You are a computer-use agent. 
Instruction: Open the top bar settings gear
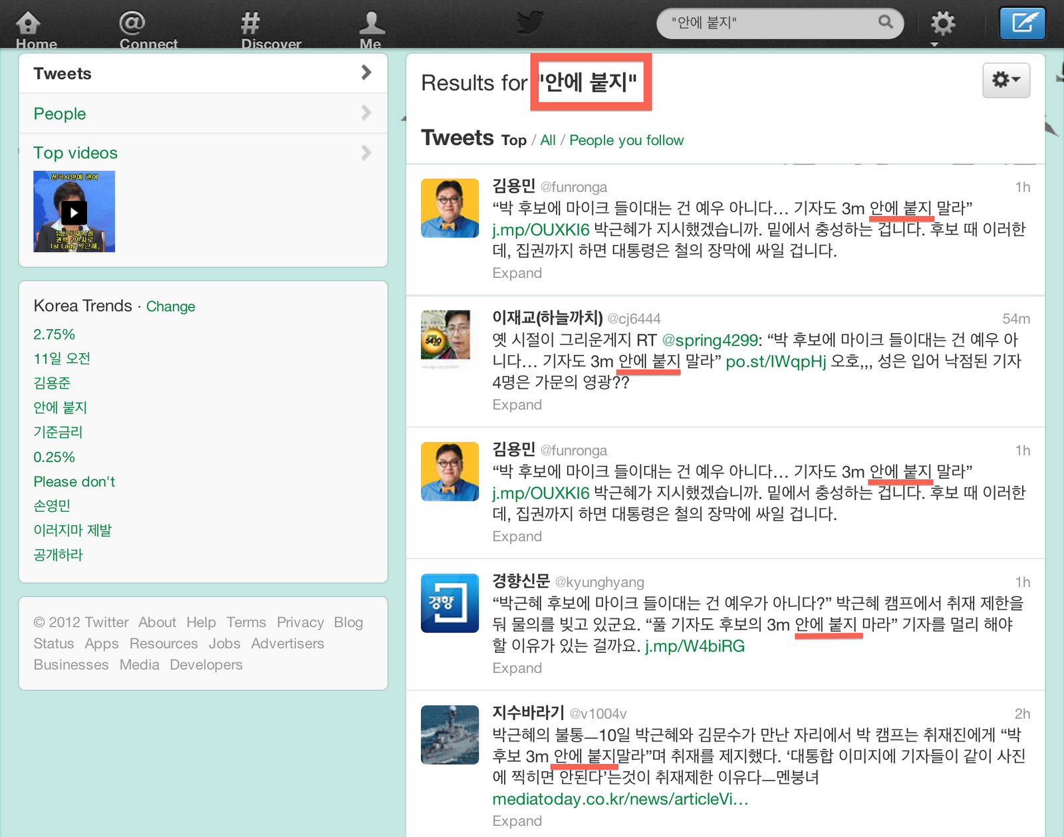click(942, 23)
